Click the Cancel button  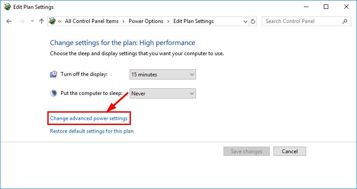pos(290,151)
